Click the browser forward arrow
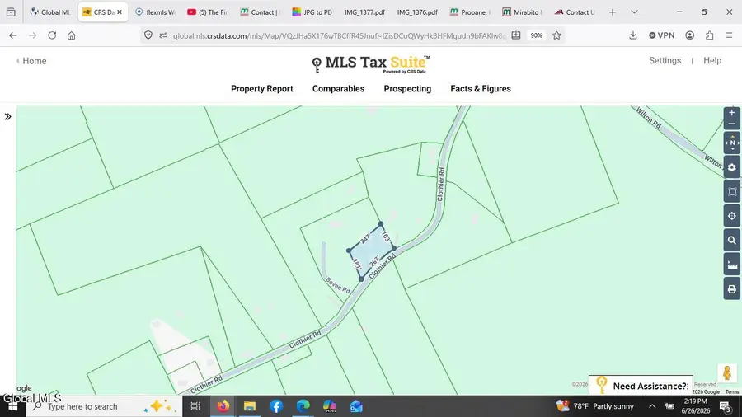Screen dimensions: 742x417 point(32,35)
